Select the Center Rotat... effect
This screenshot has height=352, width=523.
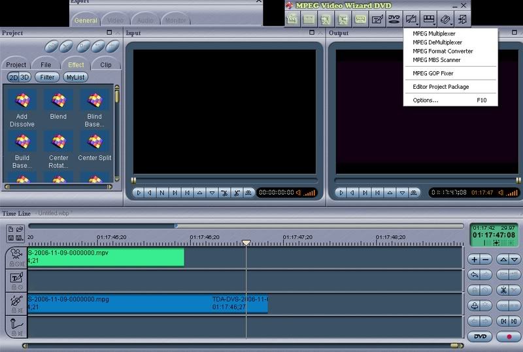point(58,150)
